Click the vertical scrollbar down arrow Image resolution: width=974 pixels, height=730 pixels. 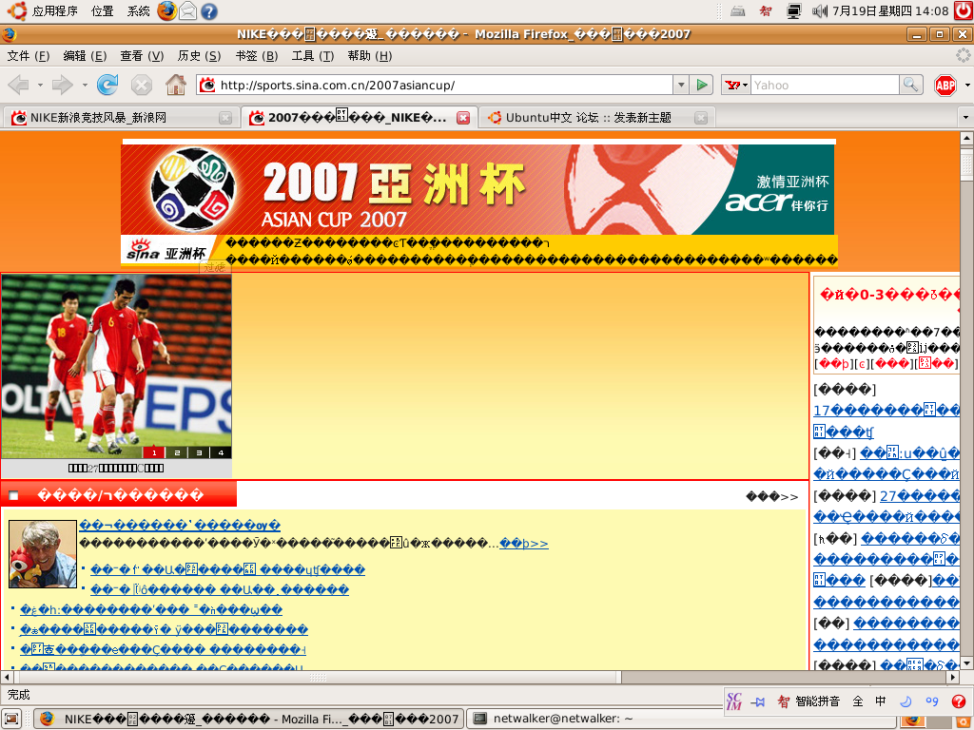[x=966, y=663]
